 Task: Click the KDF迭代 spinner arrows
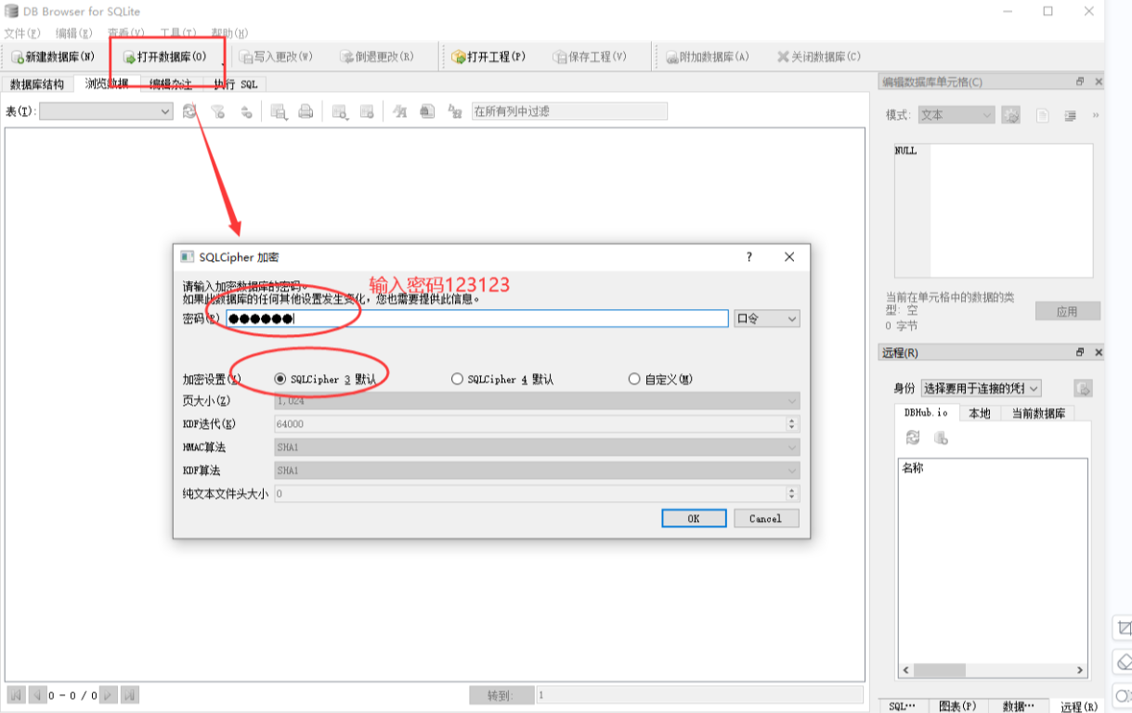[x=792, y=424]
